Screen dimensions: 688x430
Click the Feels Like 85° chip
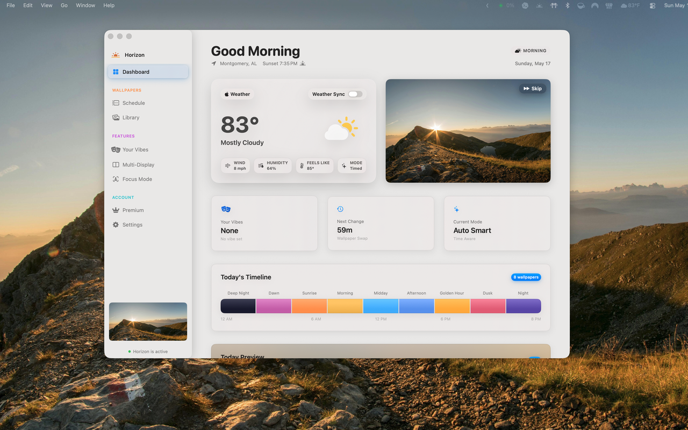[314, 166]
